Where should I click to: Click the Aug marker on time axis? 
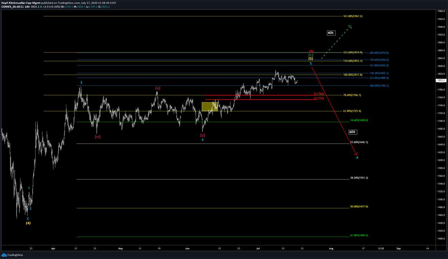point(331,248)
